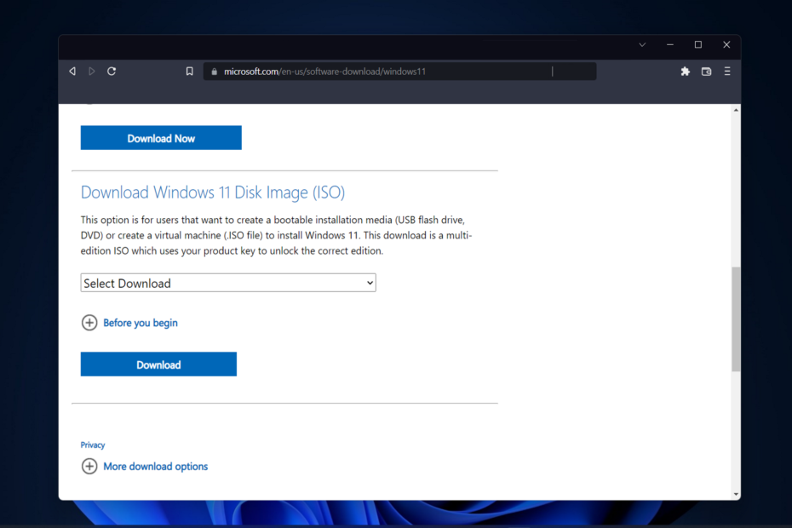
Task: Click the scrollbar down arrow
Action: [x=736, y=494]
